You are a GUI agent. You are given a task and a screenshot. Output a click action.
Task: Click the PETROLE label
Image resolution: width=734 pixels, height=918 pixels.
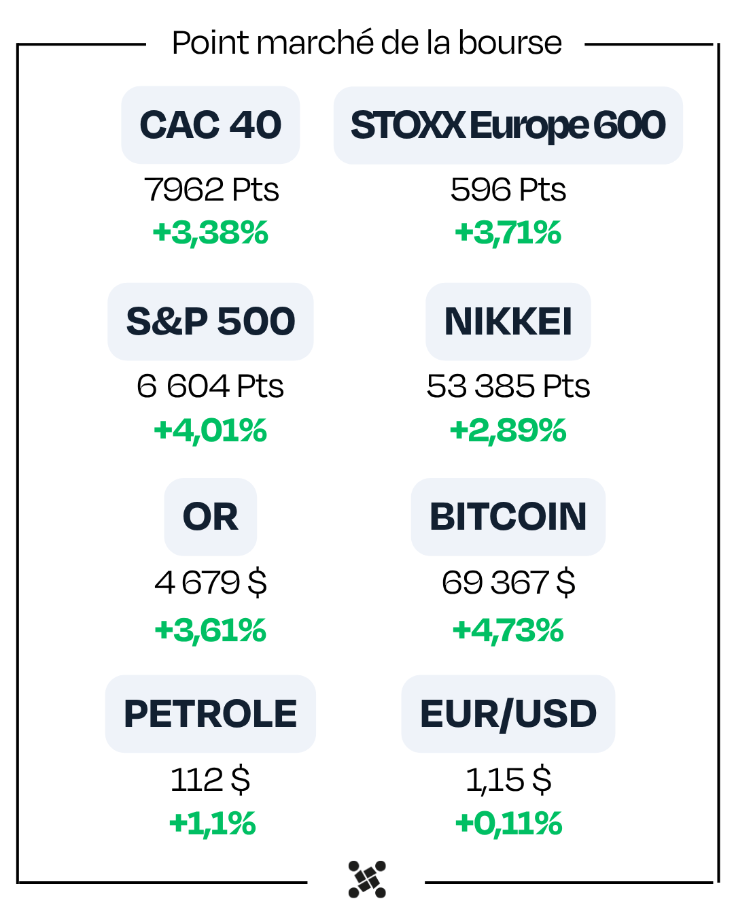[211, 714]
